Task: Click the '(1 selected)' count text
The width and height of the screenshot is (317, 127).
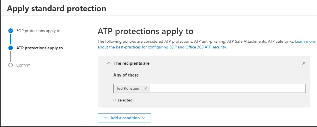Action: pyautogui.click(x=124, y=100)
